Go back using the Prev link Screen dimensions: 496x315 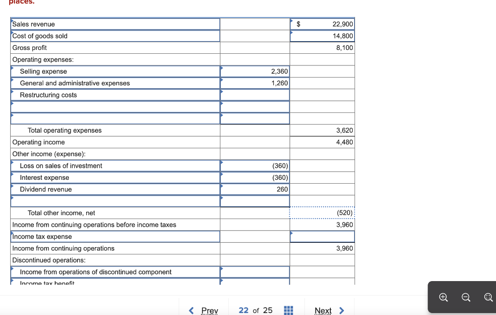click(x=209, y=310)
